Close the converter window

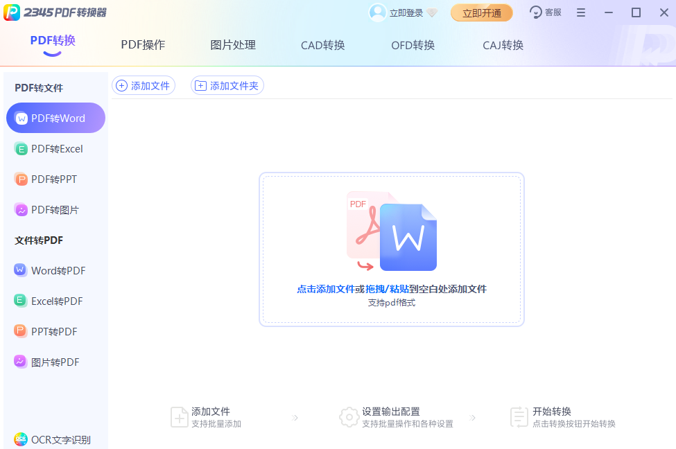(x=664, y=13)
